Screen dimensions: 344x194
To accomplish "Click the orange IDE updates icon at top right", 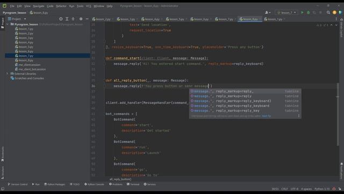I will tap(334, 12).
